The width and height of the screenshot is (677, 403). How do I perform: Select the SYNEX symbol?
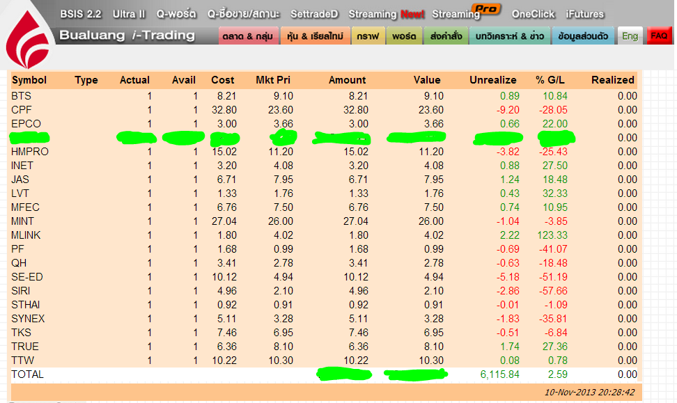[28, 318]
